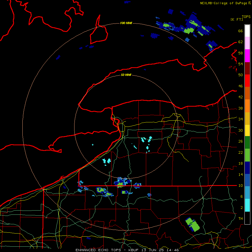Click the TH label in the legend

coord(241,218)
